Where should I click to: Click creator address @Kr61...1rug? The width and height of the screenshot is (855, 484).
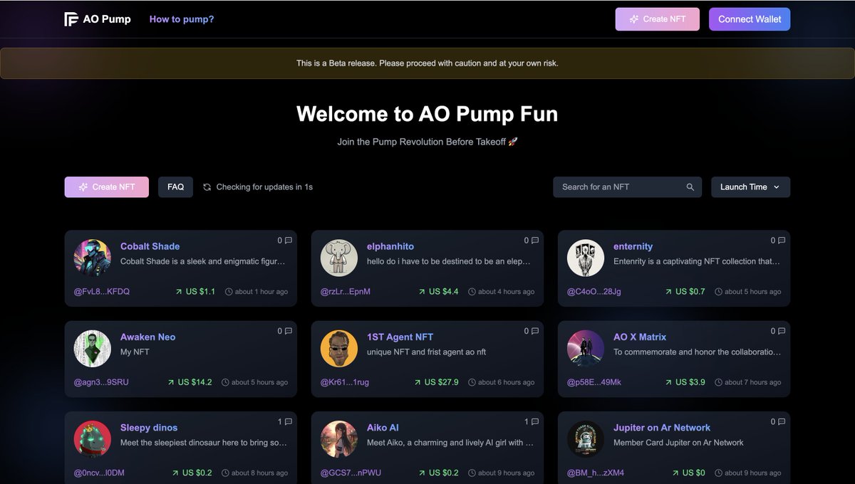(346, 382)
